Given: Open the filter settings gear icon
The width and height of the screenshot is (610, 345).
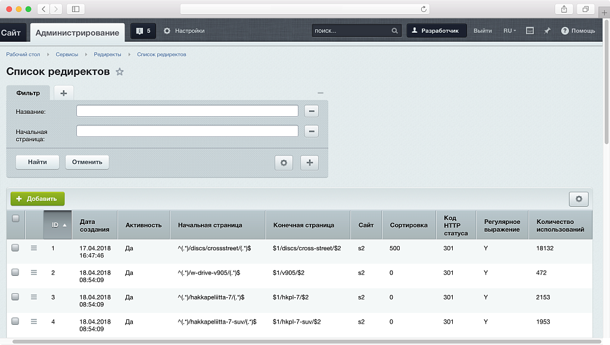Looking at the screenshot, I should click(x=284, y=162).
